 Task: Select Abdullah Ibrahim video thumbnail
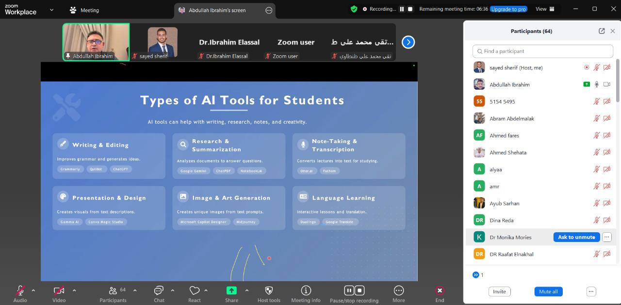[x=96, y=42]
